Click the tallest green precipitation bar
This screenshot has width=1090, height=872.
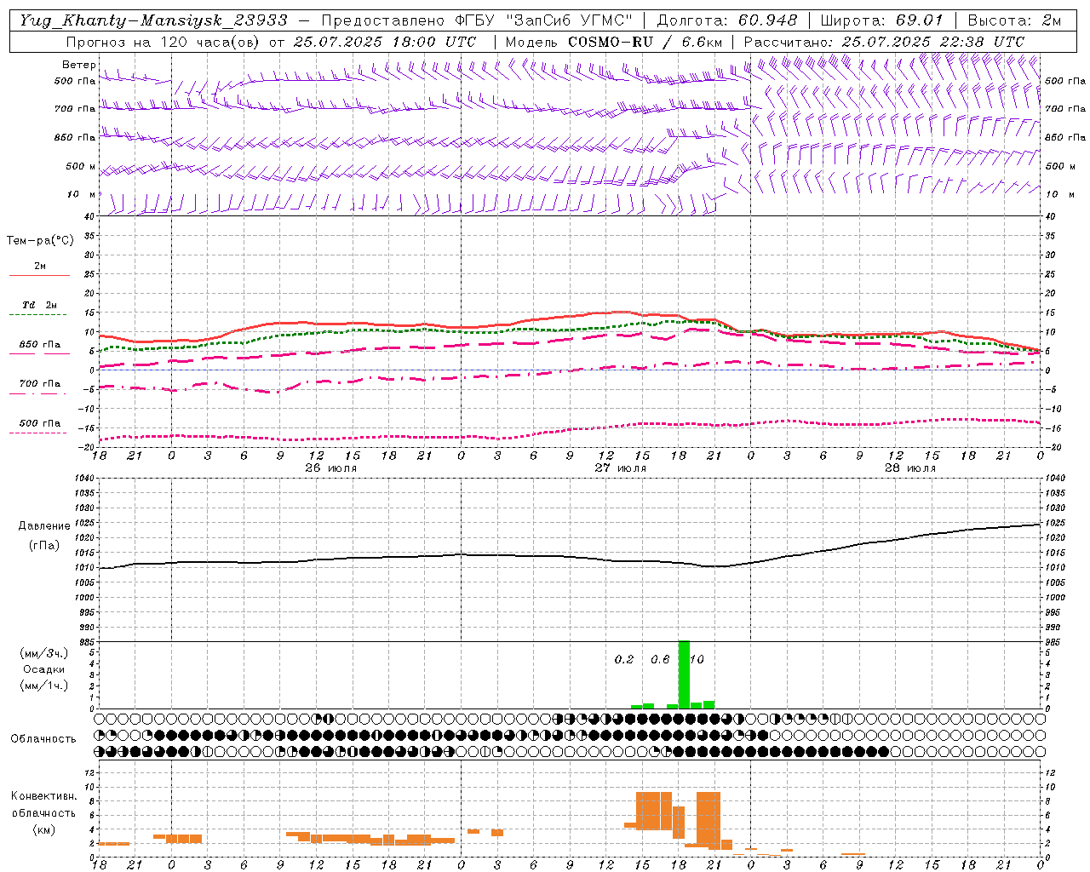684,674
